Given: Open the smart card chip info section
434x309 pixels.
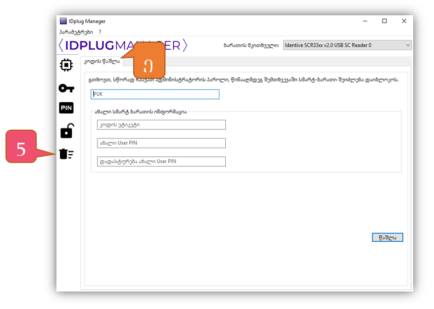Looking at the screenshot, I should click(66, 66).
